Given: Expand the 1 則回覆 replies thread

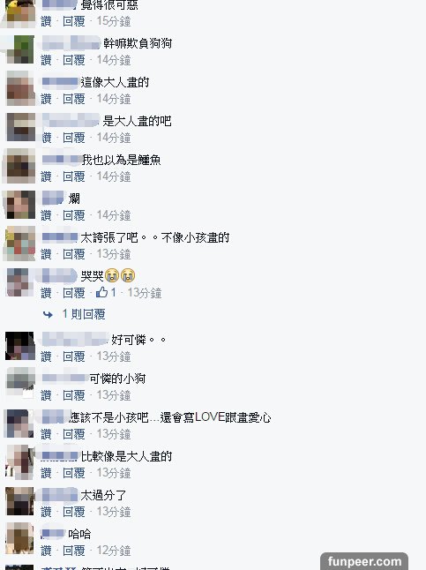Looking at the screenshot, I should [84, 314].
